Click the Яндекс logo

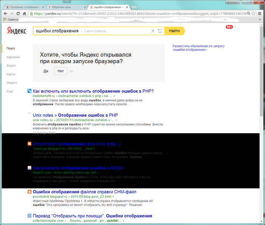(17, 31)
